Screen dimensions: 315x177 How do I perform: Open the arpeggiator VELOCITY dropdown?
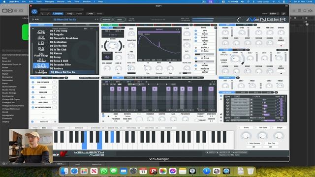click(x=200, y=117)
